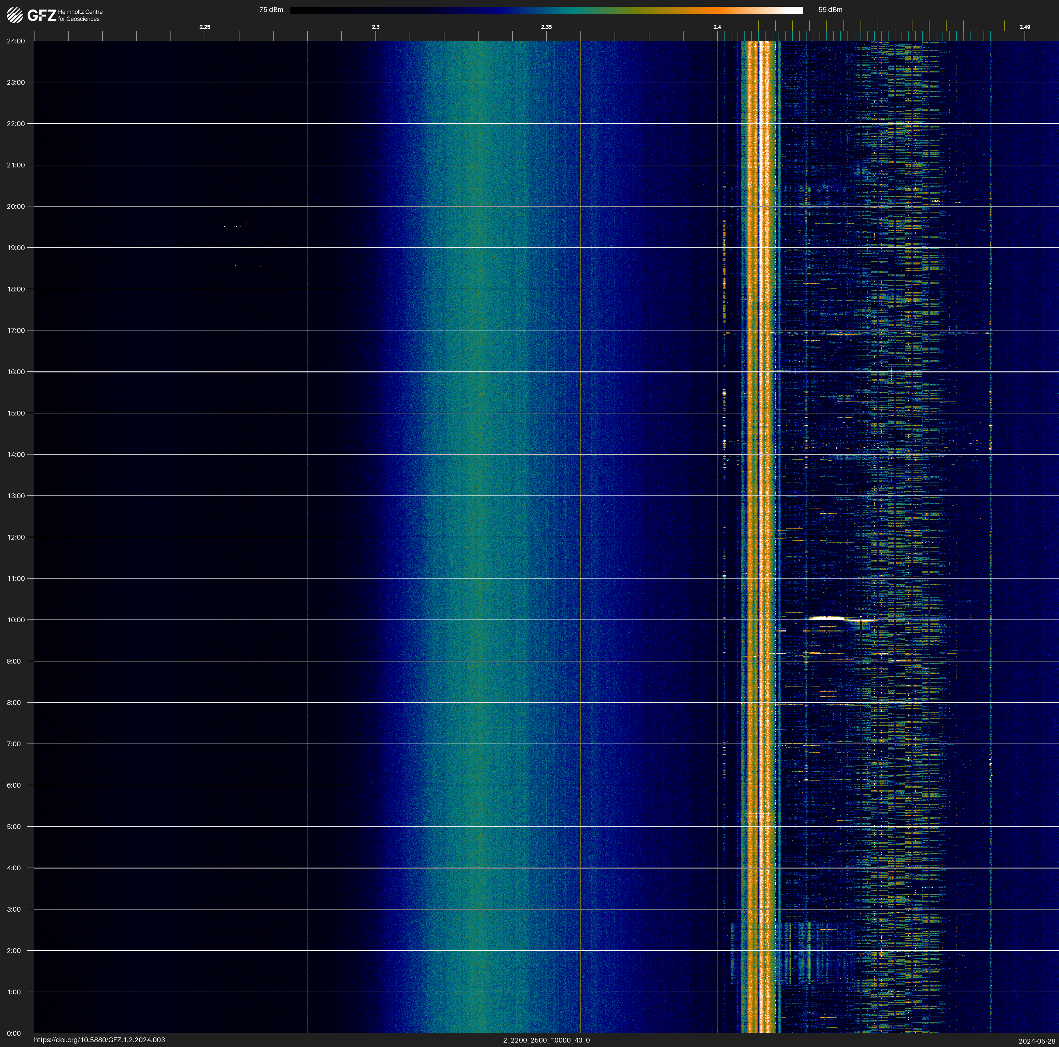1059x1047 pixels.
Task: Click the 12:00 time axis label
Action: (16, 537)
